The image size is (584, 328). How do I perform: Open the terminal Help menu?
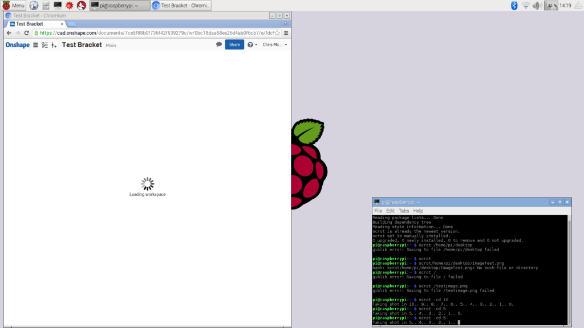point(418,211)
